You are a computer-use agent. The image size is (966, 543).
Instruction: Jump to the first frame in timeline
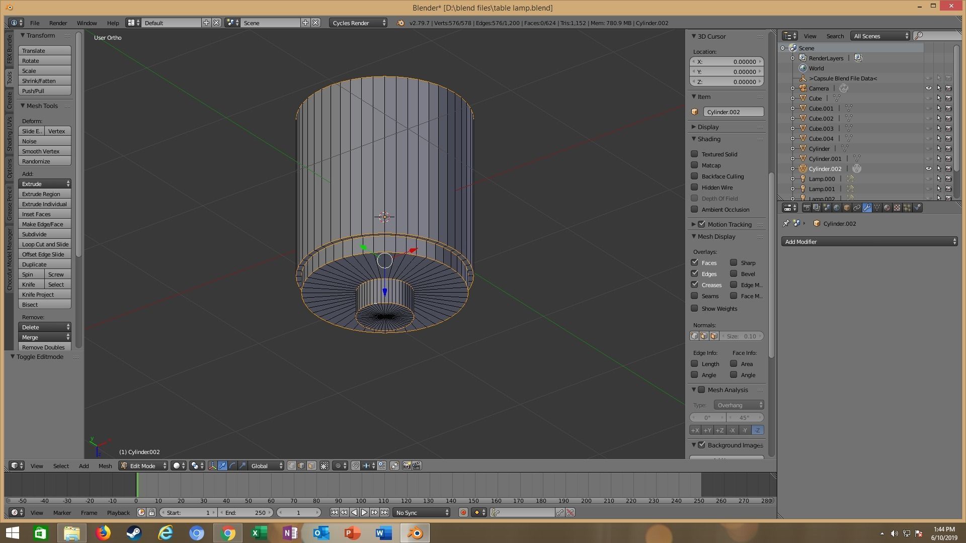(x=334, y=512)
